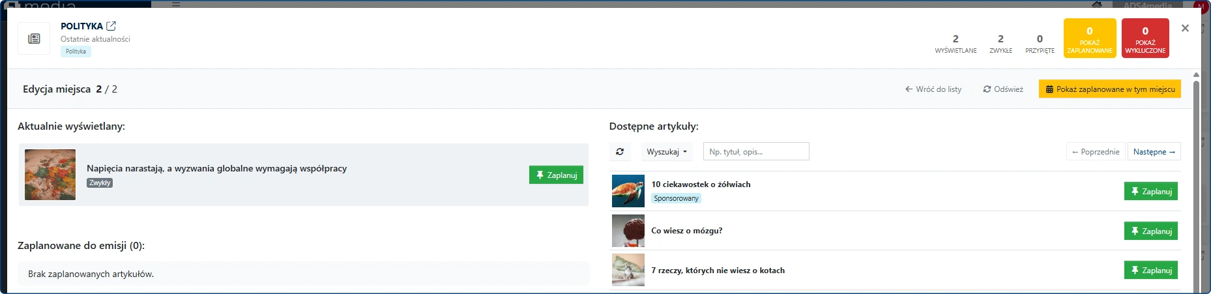1211x294 pixels.
Task: Go to Następne page
Action: point(1154,151)
